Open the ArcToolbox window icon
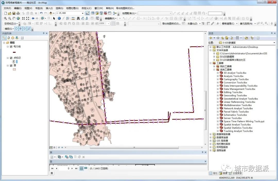Image resolution: width=278 pixels, height=181 pixels. [105, 13]
